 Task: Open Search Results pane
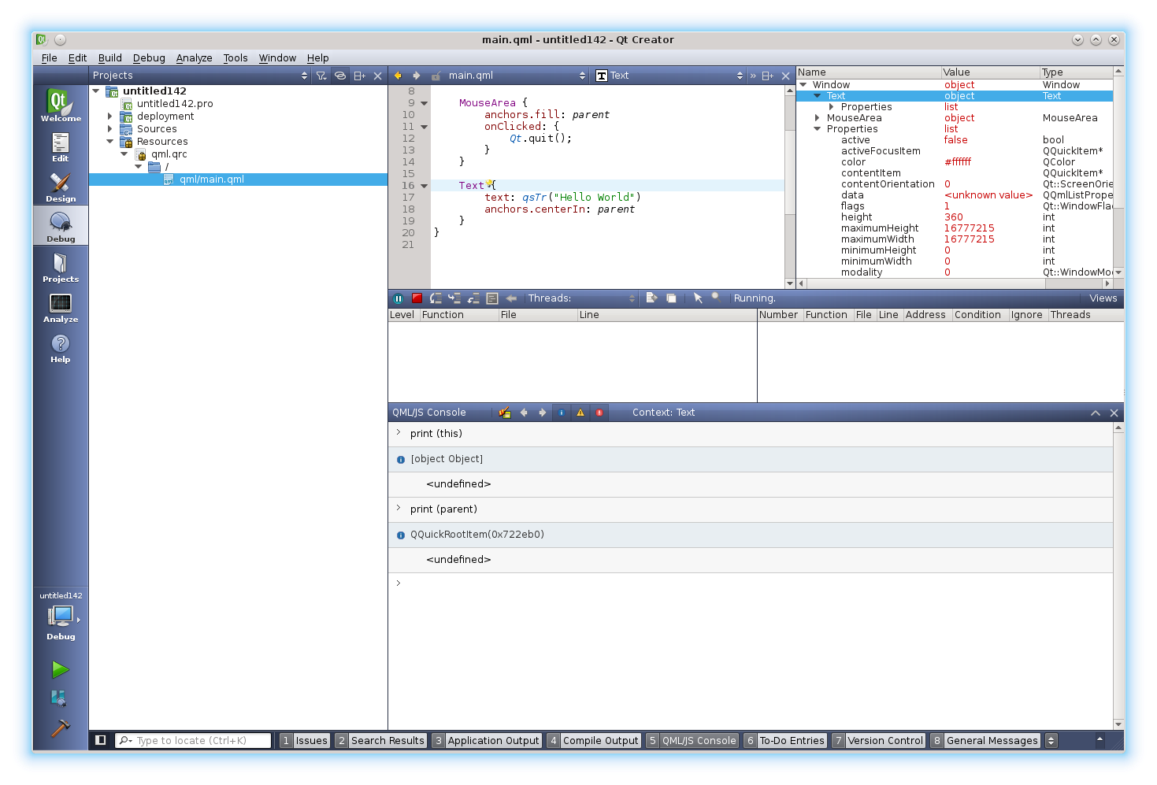tap(381, 740)
